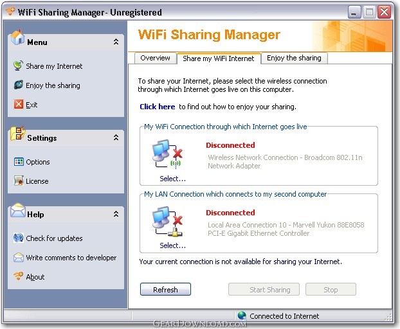
Task: Click the connection not available message
Action: pyautogui.click(x=241, y=262)
